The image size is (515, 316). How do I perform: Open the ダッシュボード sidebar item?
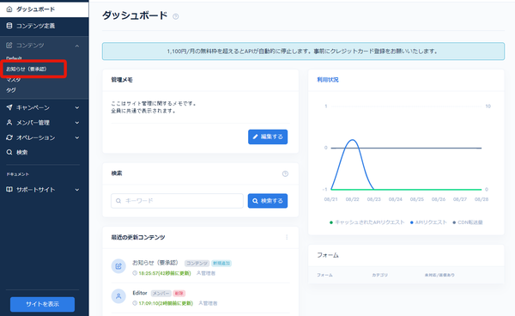44,9
